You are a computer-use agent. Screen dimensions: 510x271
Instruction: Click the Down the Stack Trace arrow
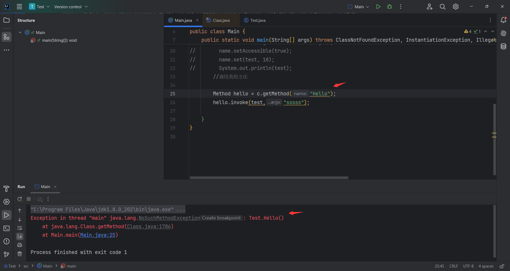(x=20, y=219)
